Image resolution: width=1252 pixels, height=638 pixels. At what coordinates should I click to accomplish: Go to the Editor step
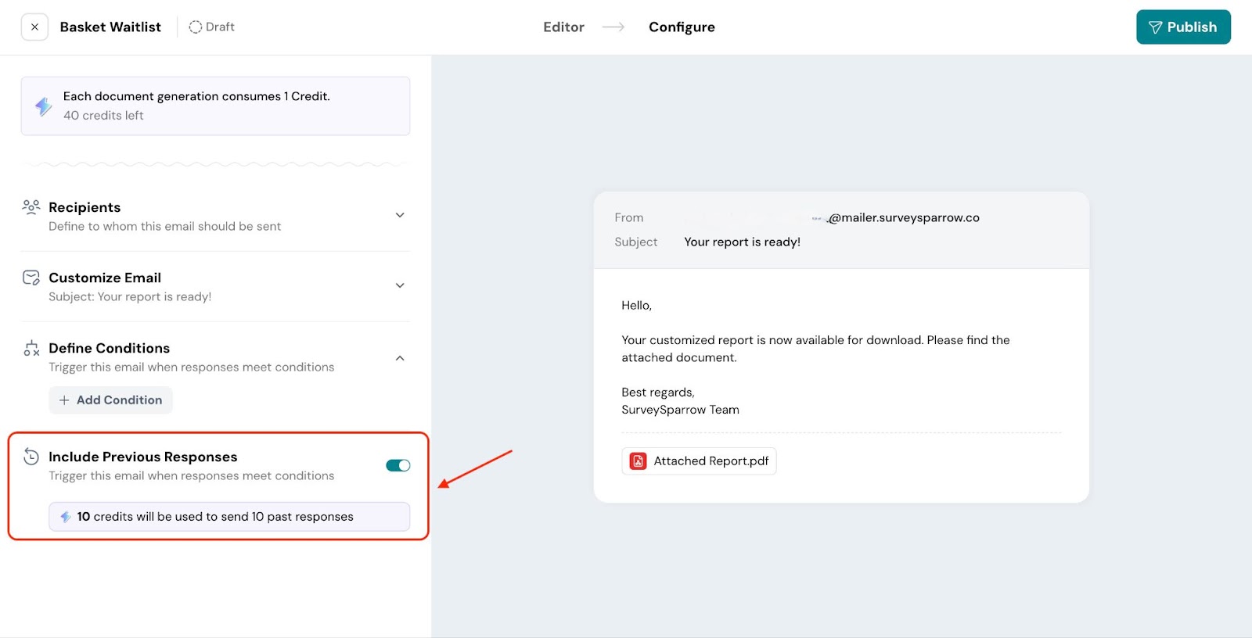(x=563, y=27)
